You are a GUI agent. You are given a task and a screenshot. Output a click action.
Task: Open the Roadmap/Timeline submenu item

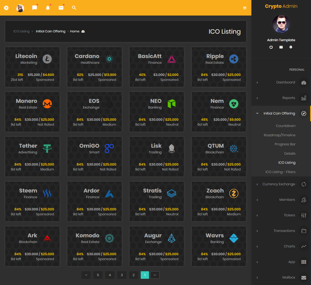[280, 135]
